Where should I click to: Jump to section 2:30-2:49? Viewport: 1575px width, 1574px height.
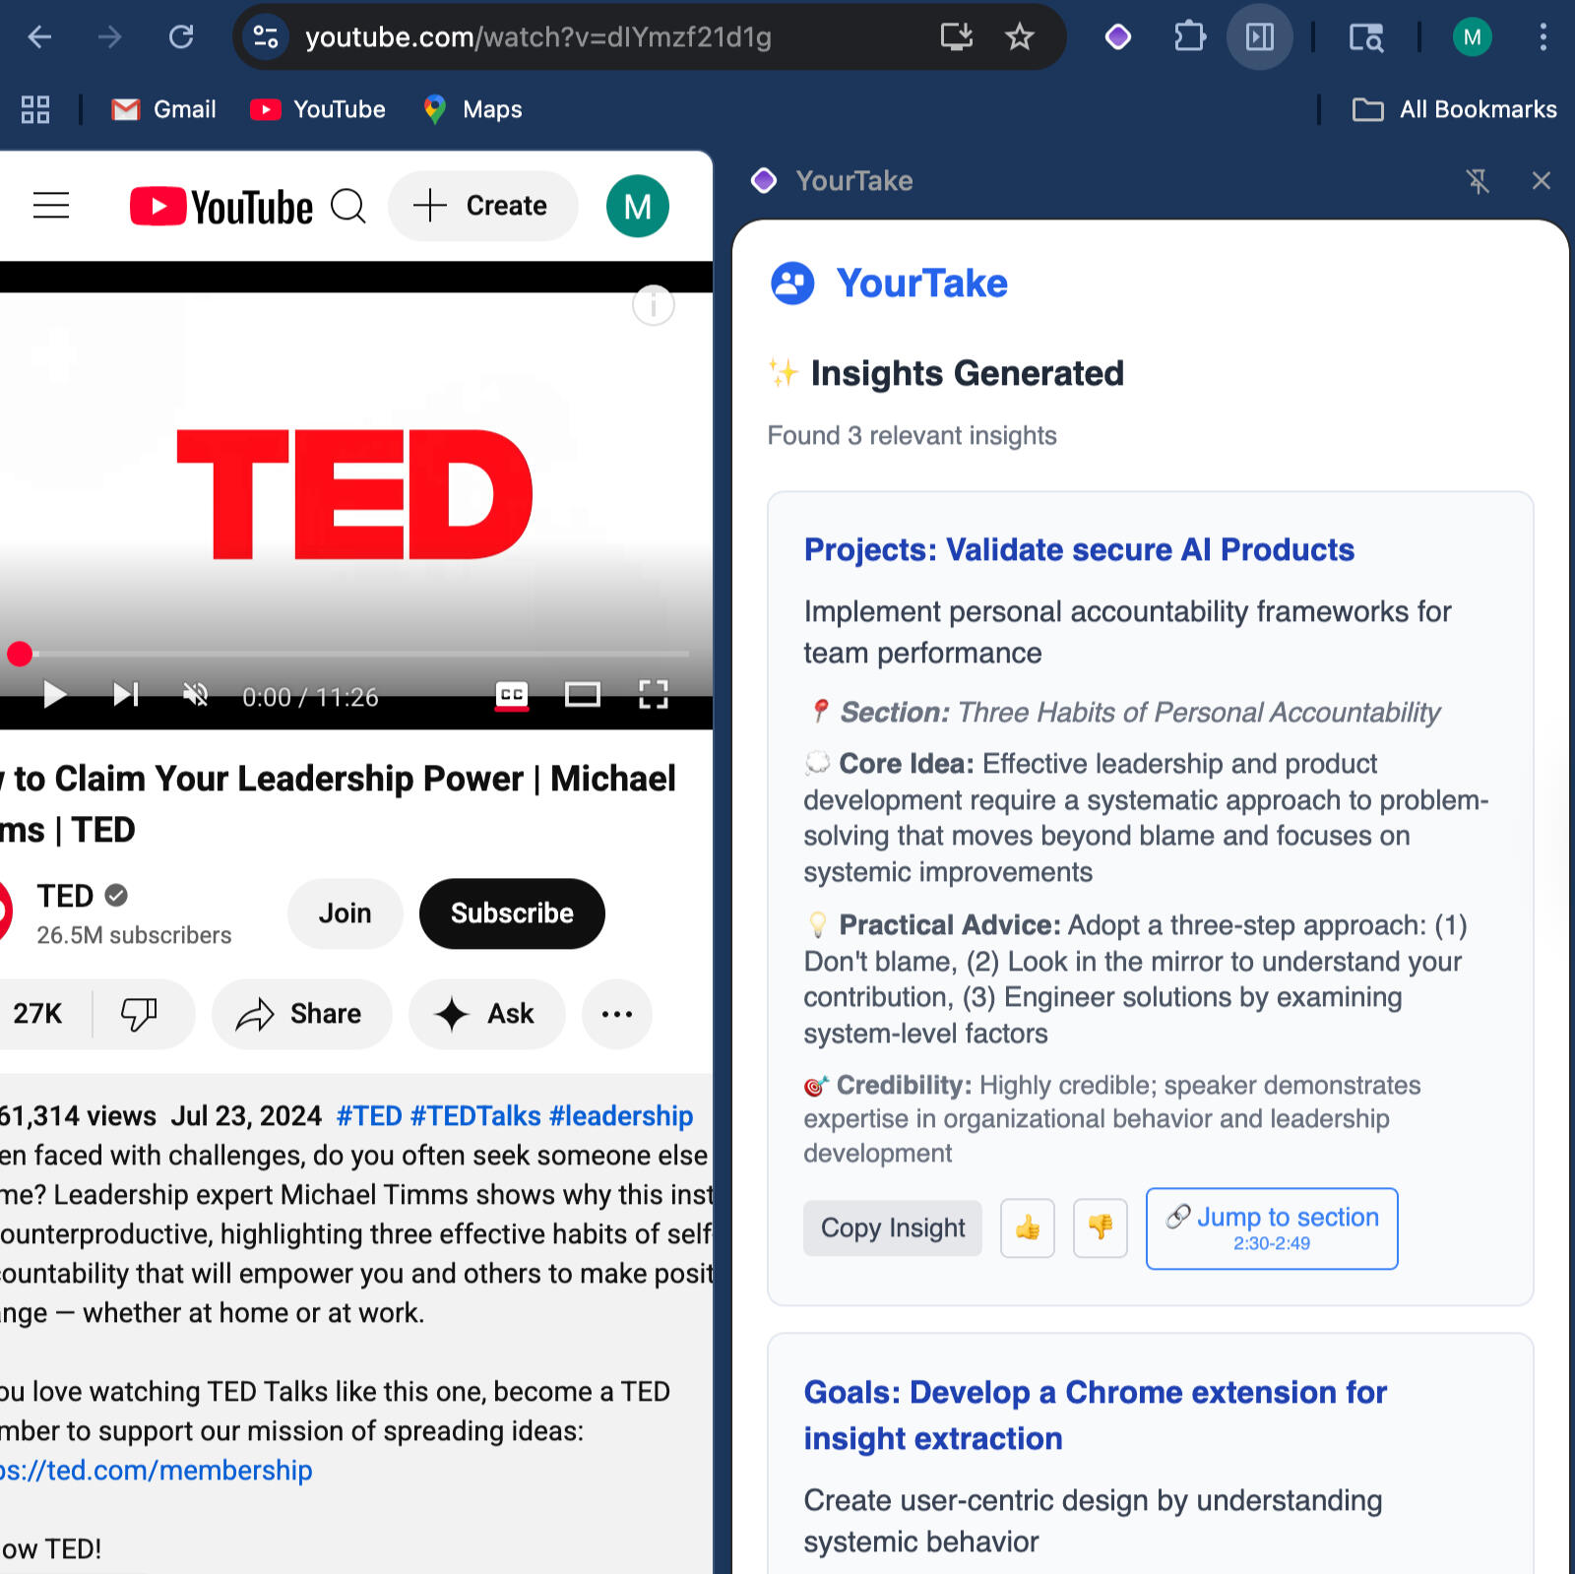point(1272,1228)
